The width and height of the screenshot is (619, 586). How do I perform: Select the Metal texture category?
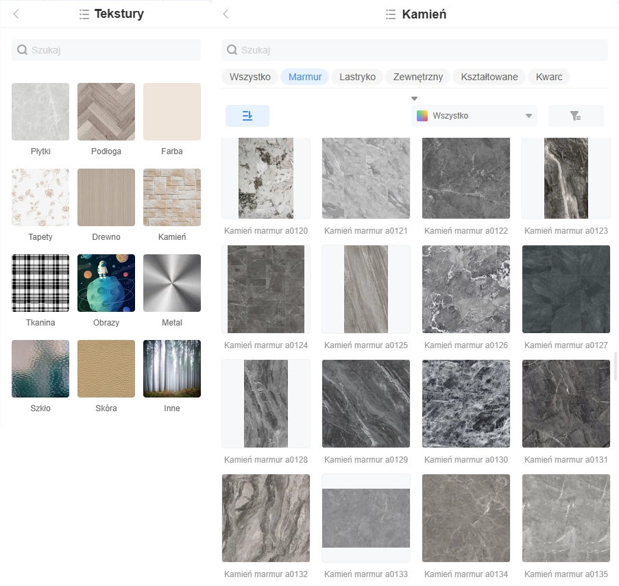point(172,283)
